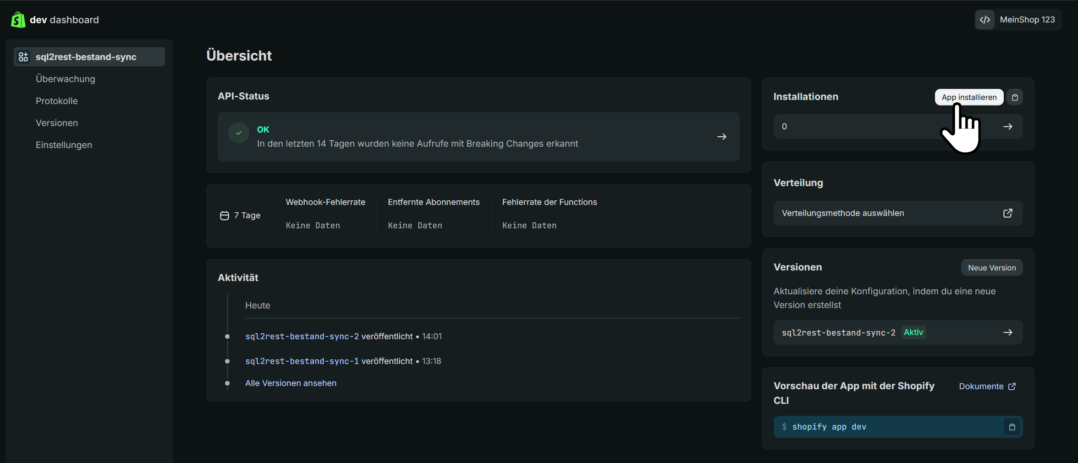Open Überwachung section
The image size is (1078, 463).
coord(66,79)
